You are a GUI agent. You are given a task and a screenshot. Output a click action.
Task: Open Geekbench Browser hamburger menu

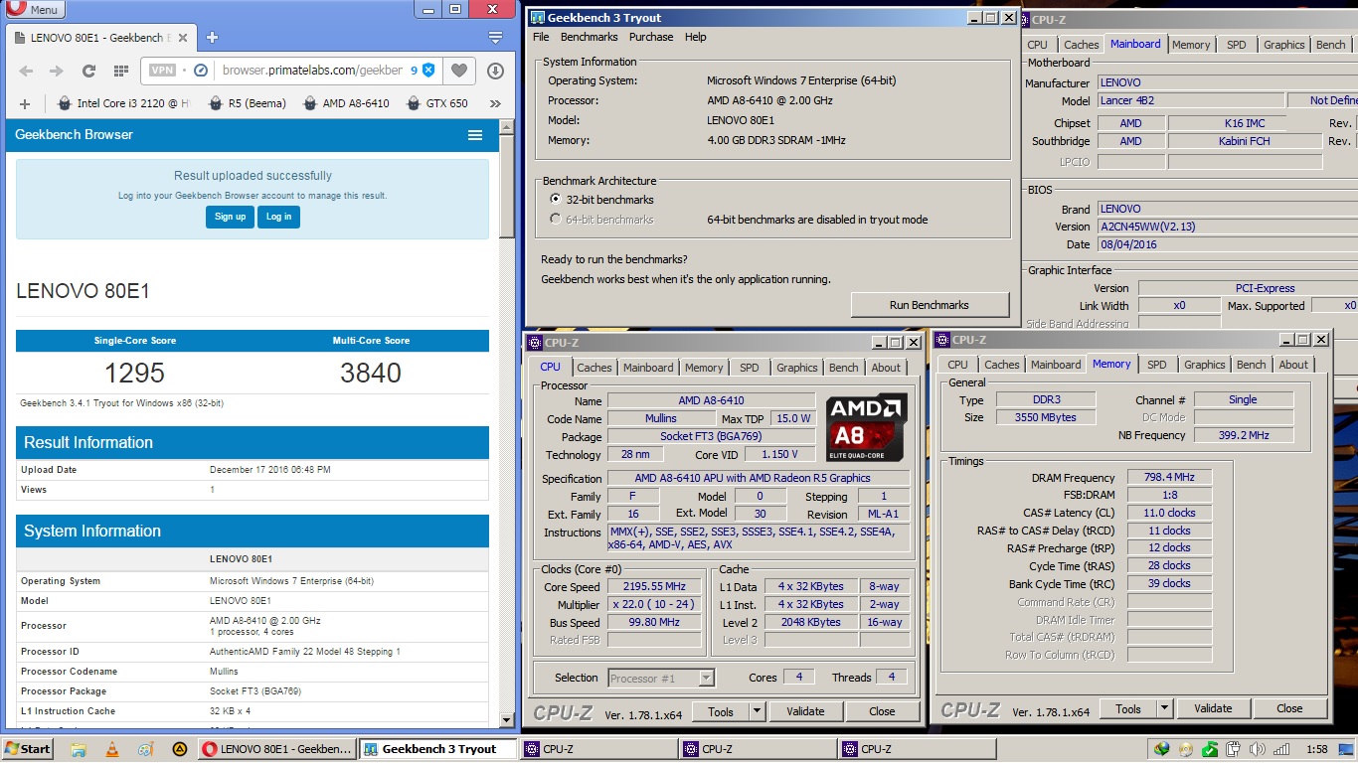point(475,135)
